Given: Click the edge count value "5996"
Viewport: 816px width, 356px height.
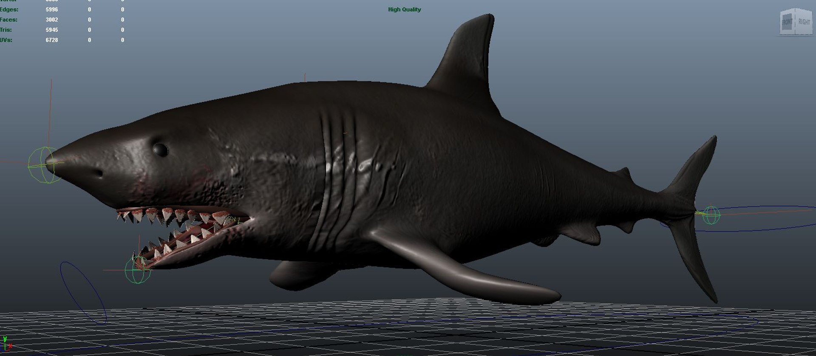Looking at the screenshot, I should 52,9.
